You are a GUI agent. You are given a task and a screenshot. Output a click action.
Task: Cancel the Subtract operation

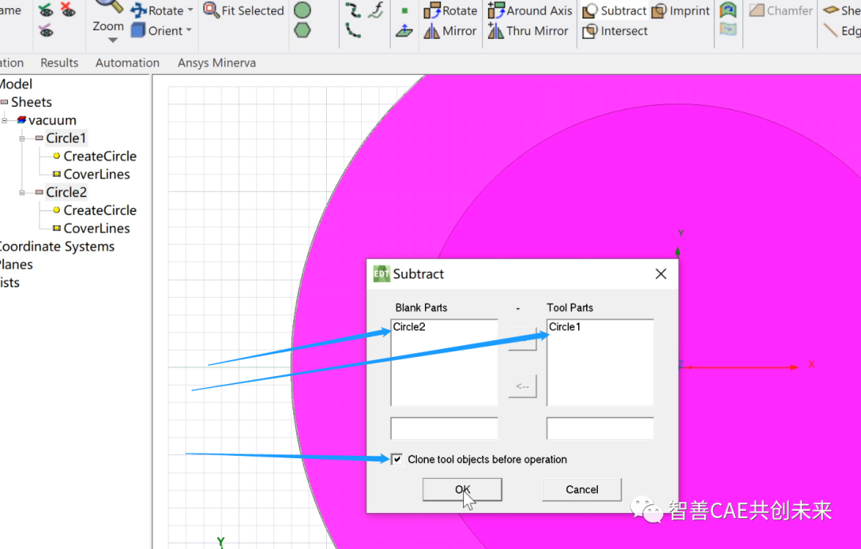point(581,489)
